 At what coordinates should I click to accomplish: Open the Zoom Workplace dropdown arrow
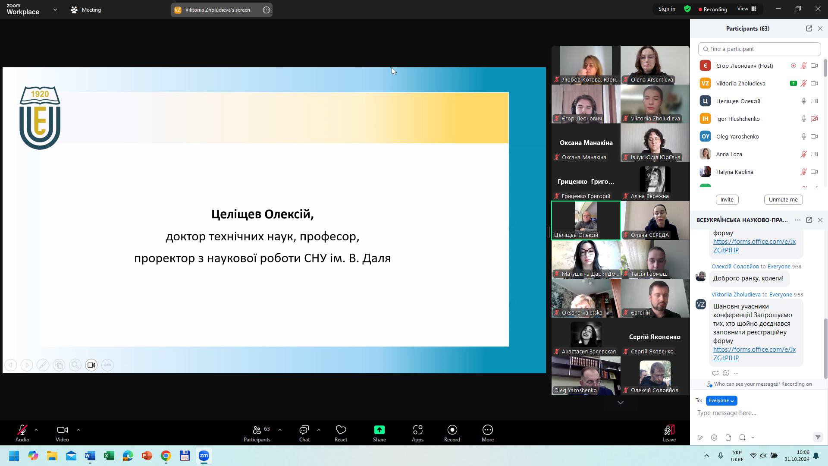click(x=55, y=9)
